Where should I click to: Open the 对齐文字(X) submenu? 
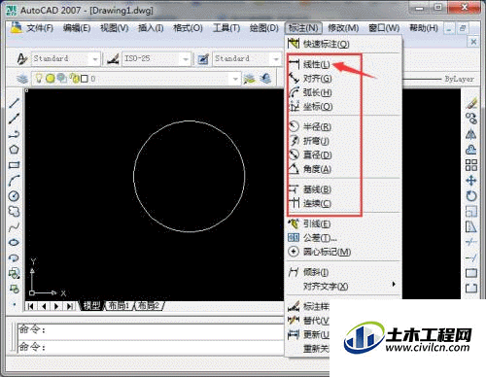[x=343, y=287]
